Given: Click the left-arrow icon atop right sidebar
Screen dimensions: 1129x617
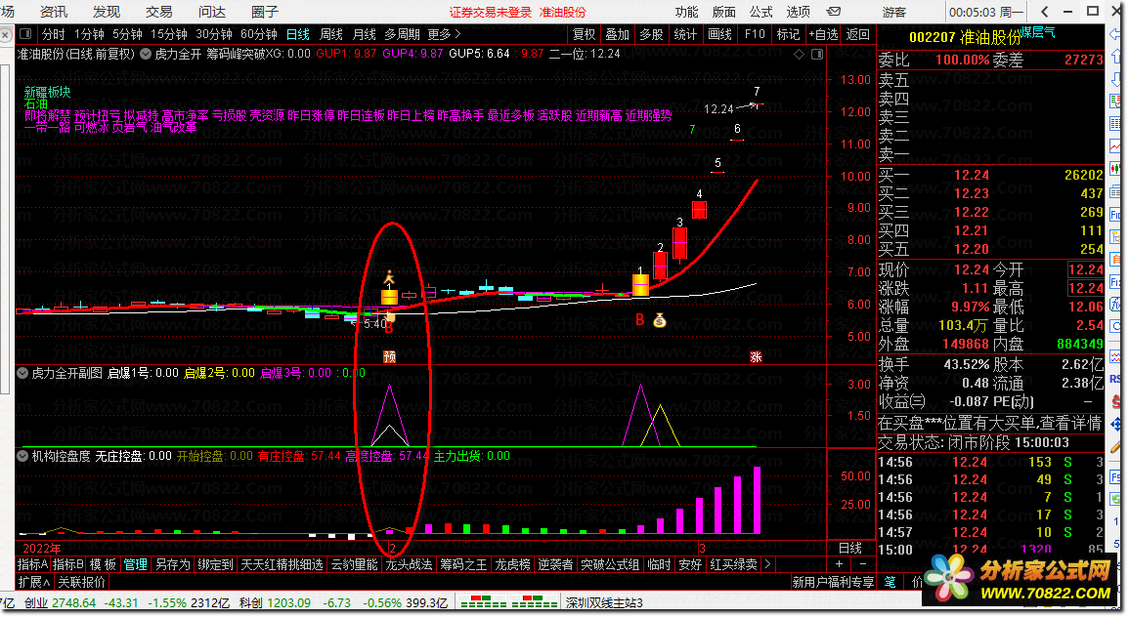Looking at the screenshot, I should pos(1116,34).
